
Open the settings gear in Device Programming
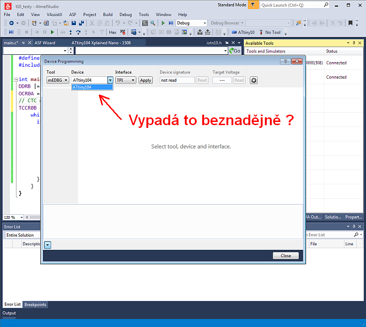click(254, 80)
